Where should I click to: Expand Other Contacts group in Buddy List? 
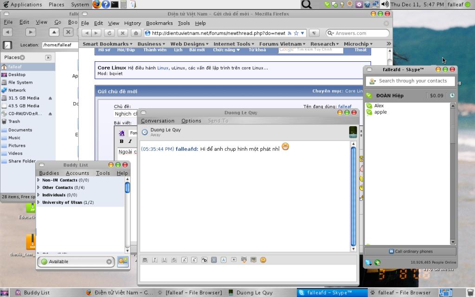coord(39,187)
